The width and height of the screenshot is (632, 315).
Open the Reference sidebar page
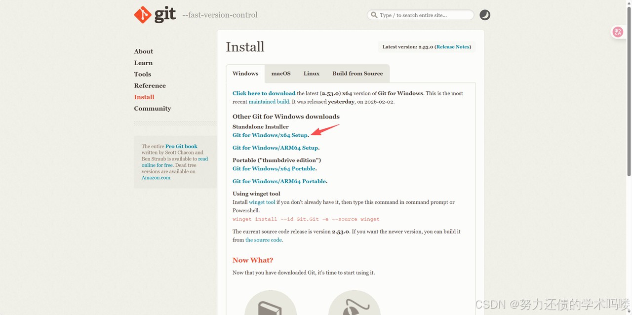150,85
